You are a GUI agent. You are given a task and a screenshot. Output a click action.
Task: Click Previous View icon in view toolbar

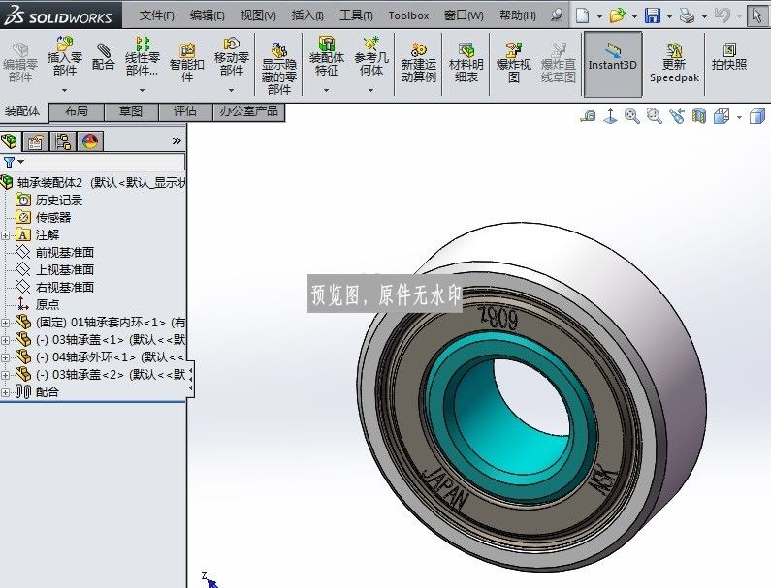tap(677, 116)
